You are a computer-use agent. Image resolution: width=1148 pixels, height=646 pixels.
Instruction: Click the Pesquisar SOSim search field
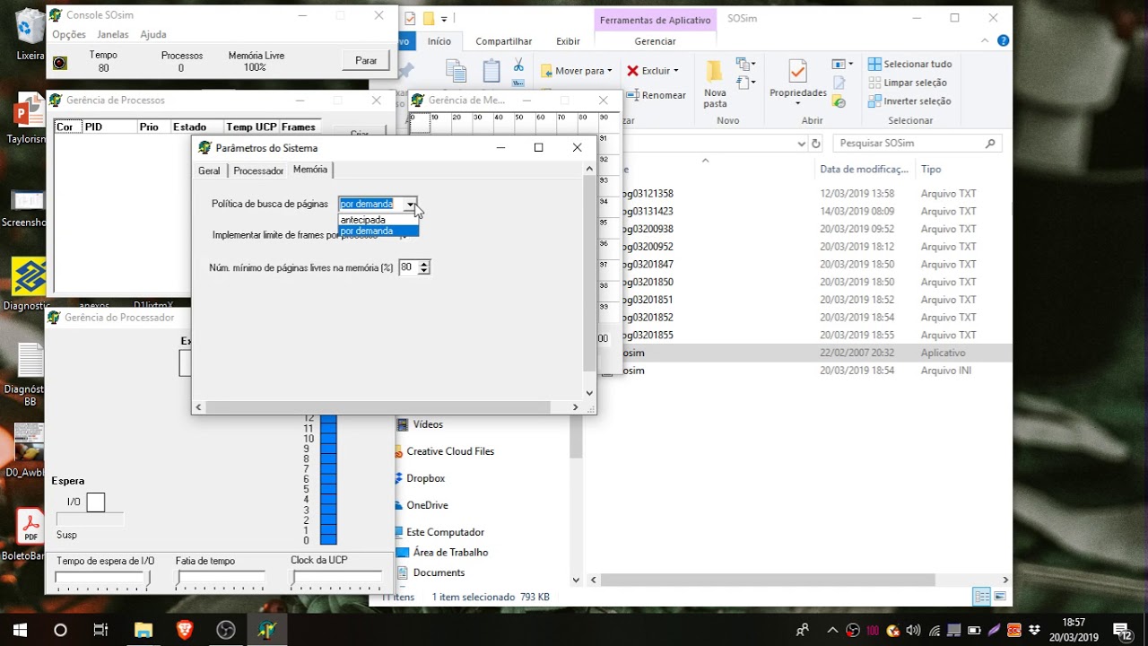(918, 144)
